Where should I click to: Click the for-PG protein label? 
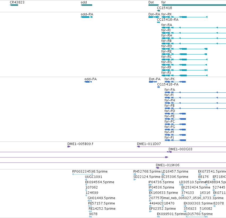coord(170,127)
